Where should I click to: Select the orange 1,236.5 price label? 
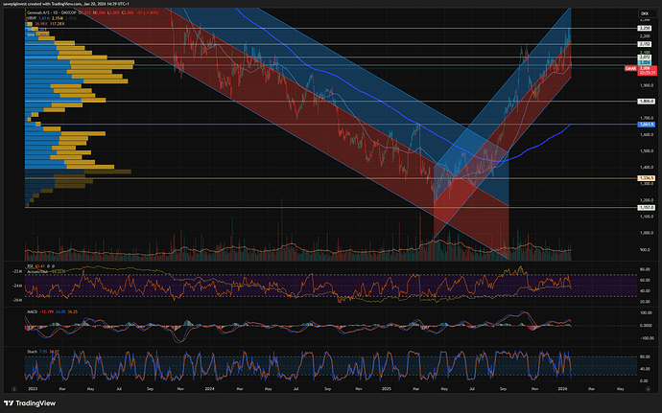645,177
